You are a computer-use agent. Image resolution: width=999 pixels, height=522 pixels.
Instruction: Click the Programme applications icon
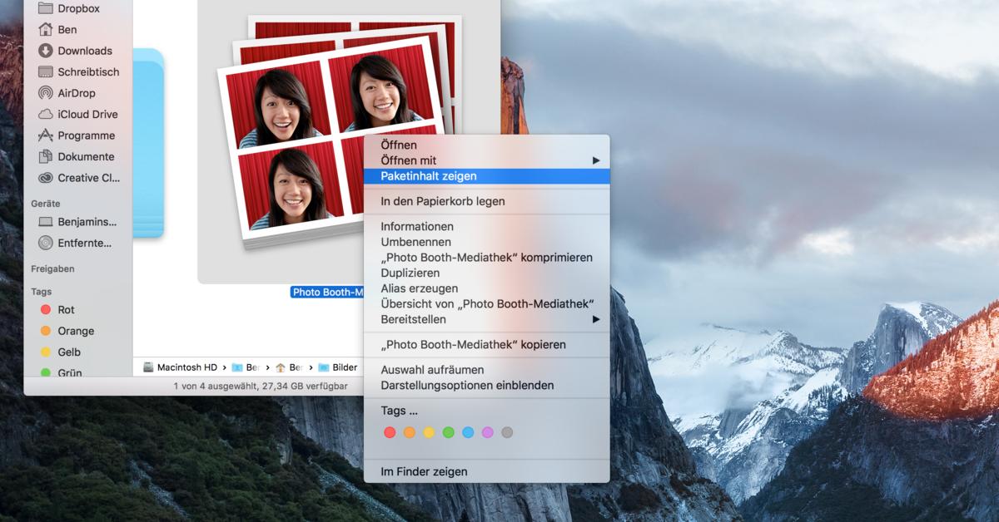[x=45, y=135]
